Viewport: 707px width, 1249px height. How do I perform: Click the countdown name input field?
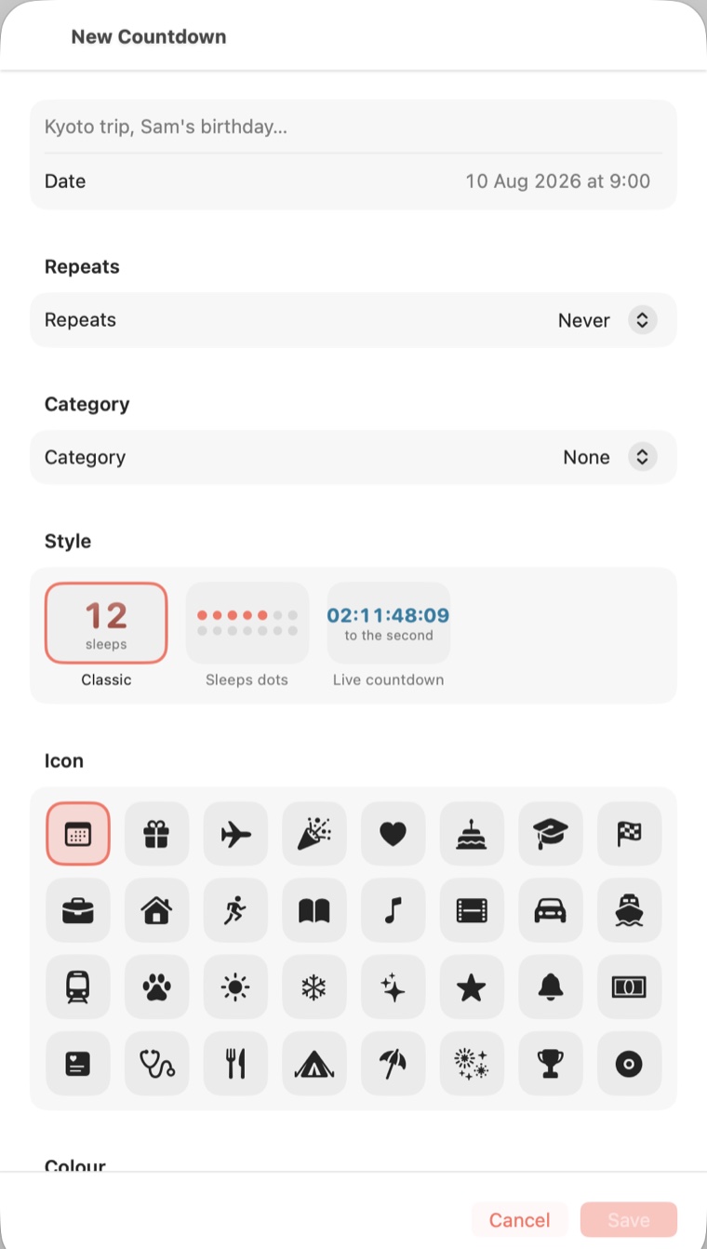[353, 127]
